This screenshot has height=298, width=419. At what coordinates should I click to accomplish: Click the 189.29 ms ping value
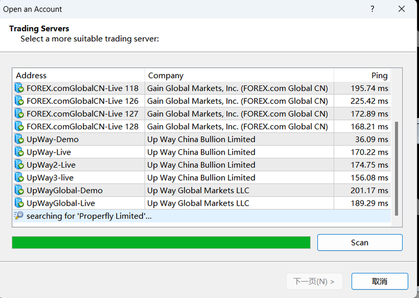pyautogui.click(x=369, y=203)
